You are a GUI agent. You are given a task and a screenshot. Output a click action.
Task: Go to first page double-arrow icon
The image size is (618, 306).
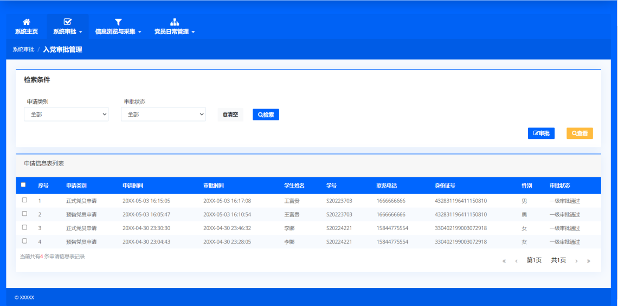point(504,260)
